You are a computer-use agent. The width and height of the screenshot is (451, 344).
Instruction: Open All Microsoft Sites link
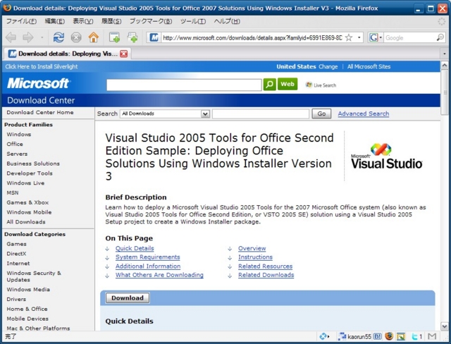pos(369,67)
